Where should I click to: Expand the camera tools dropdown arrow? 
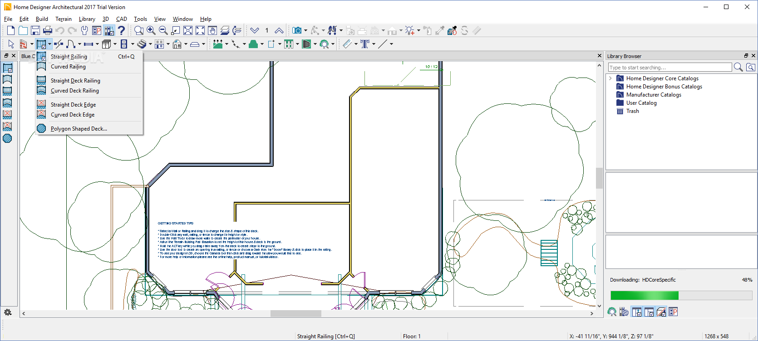pyautogui.click(x=305, y=30)
